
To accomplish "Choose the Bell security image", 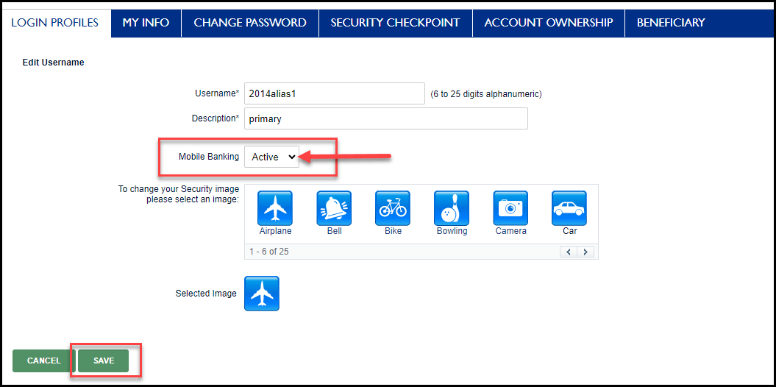I will click(x=334, y=208).
